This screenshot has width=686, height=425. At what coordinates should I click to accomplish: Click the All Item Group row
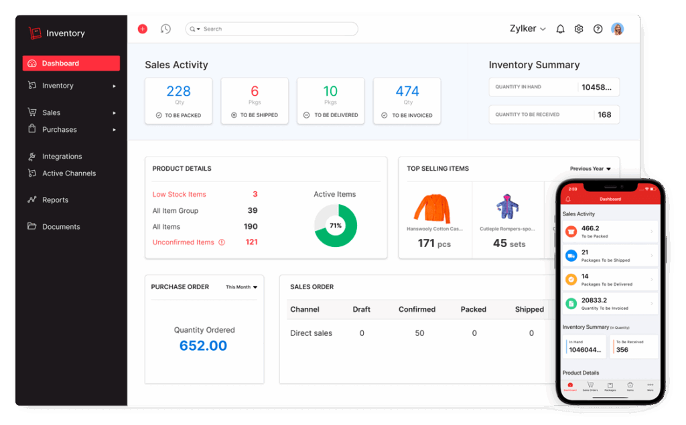click(205, 211)
